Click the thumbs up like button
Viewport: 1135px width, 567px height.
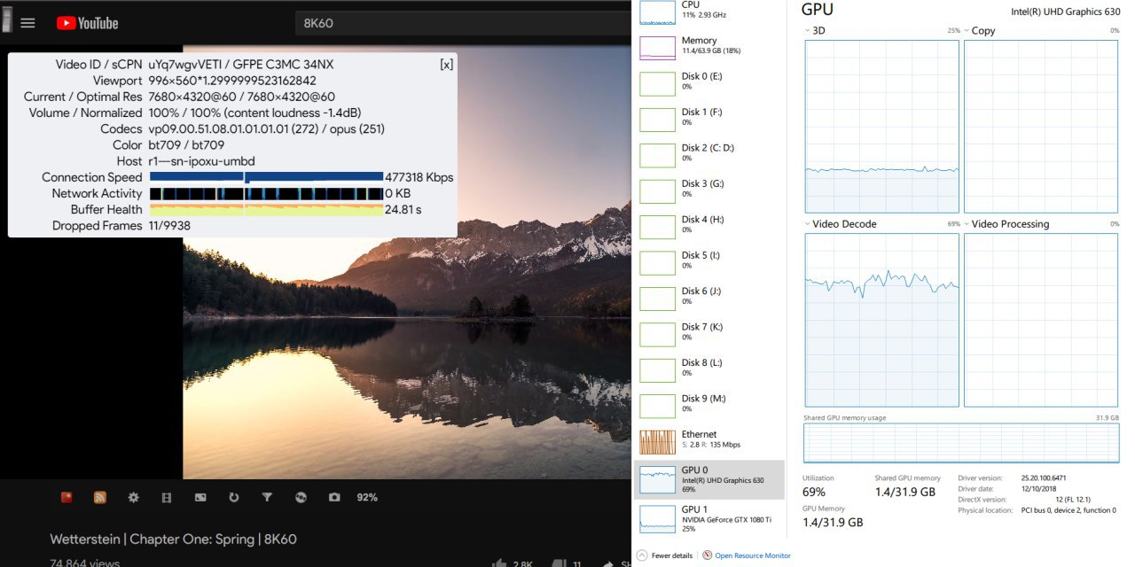pos(501,563)
